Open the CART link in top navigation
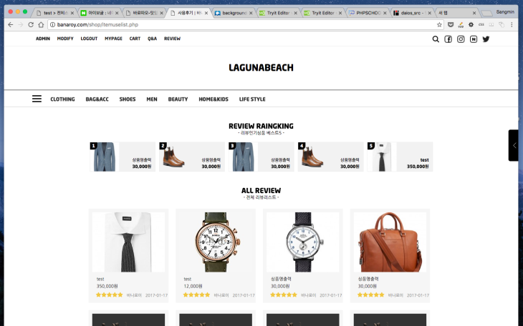This screenshot has height=326, width=523. (135, 39)
